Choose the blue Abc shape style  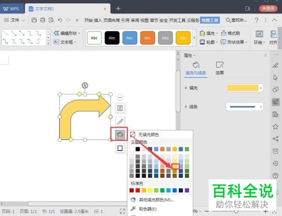tap(130, 38)
